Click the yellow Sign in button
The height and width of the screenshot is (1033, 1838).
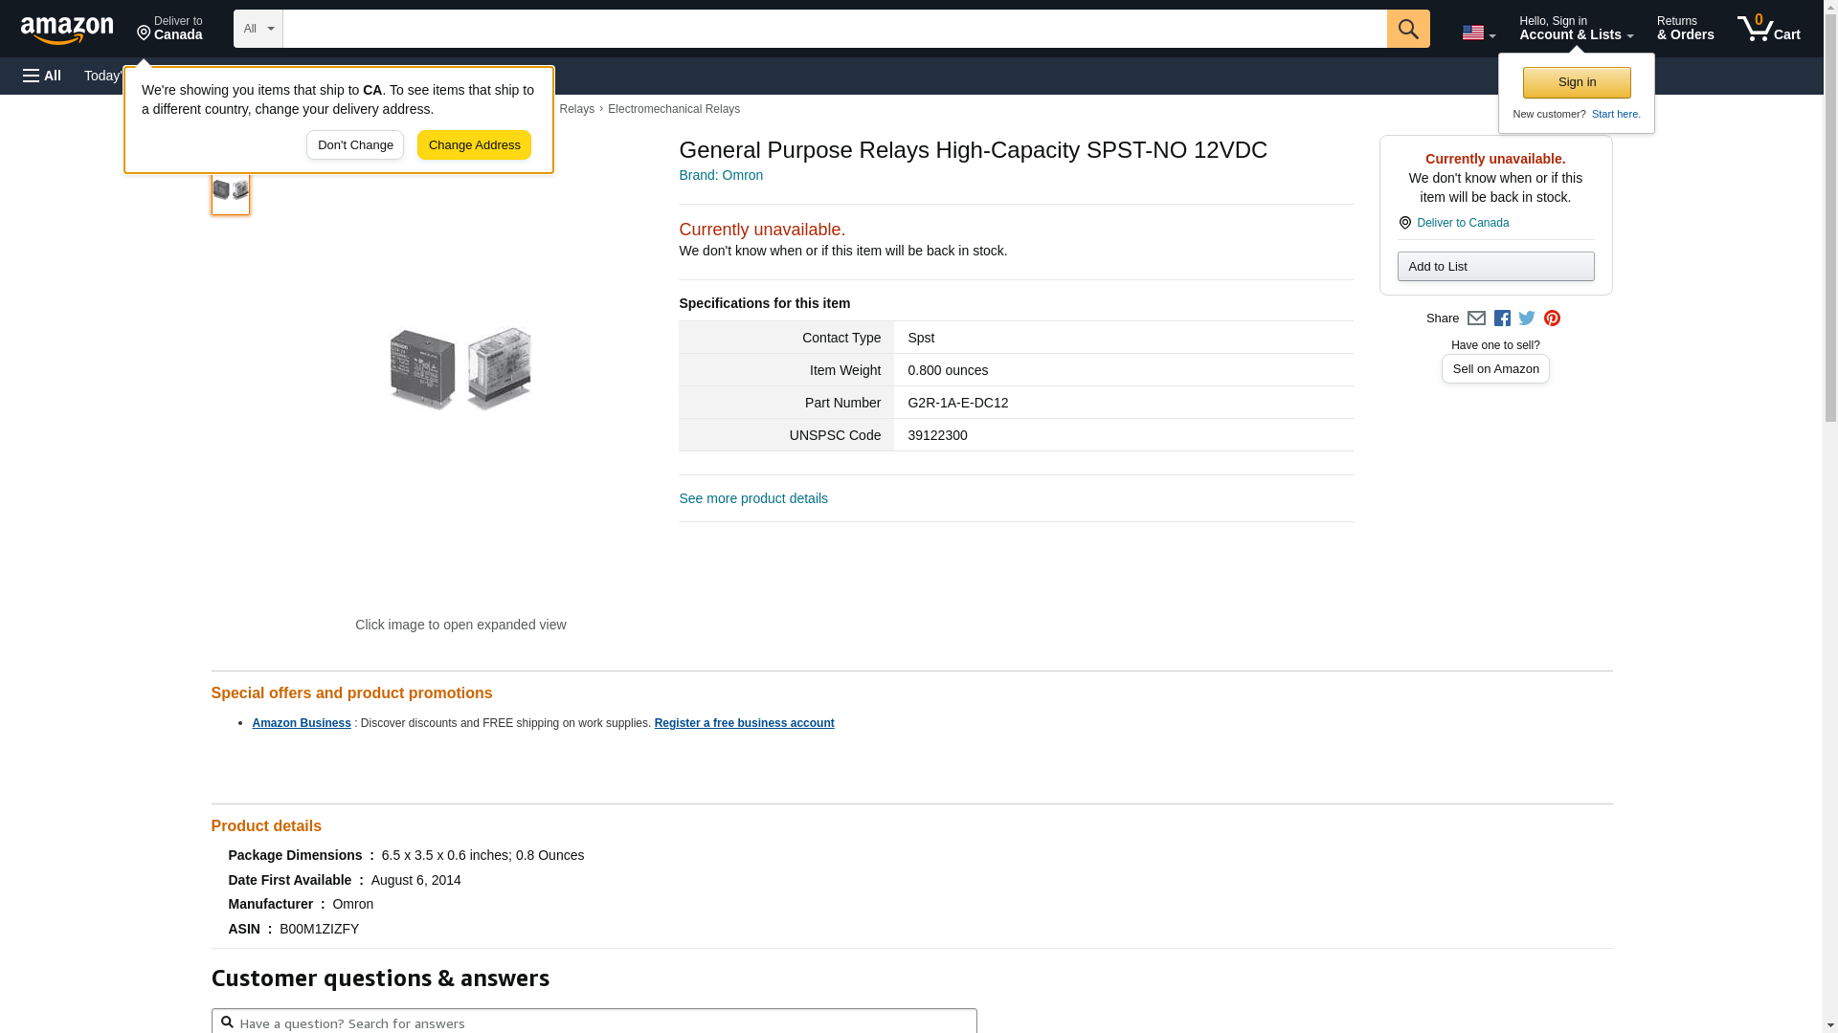click(1577, 82)
